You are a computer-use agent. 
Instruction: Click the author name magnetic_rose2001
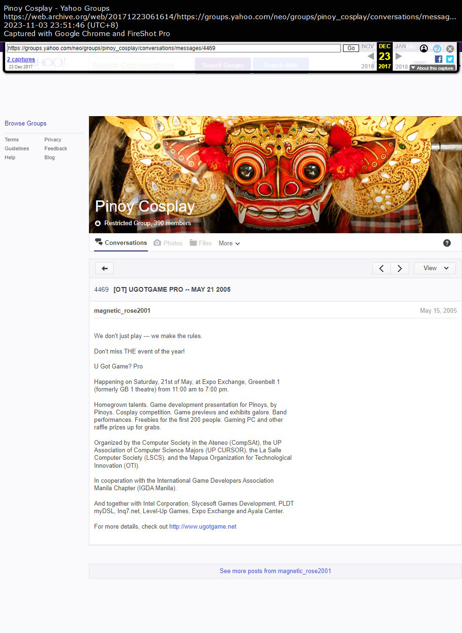click(x=122, y=311)
